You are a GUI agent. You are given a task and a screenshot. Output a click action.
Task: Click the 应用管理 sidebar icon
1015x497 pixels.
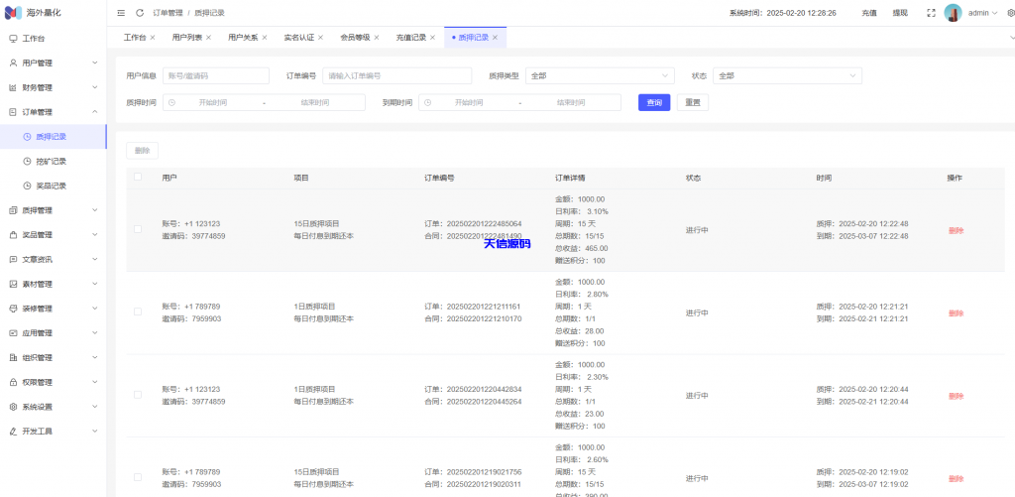pos(13,333)
